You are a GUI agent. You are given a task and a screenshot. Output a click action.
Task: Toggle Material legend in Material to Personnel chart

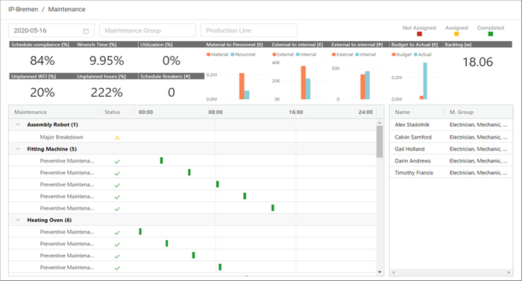[x=218, y=54]
